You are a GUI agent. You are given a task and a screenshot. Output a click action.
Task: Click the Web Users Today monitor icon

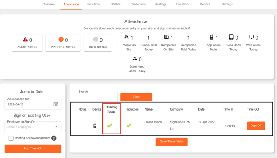[251, 37]
